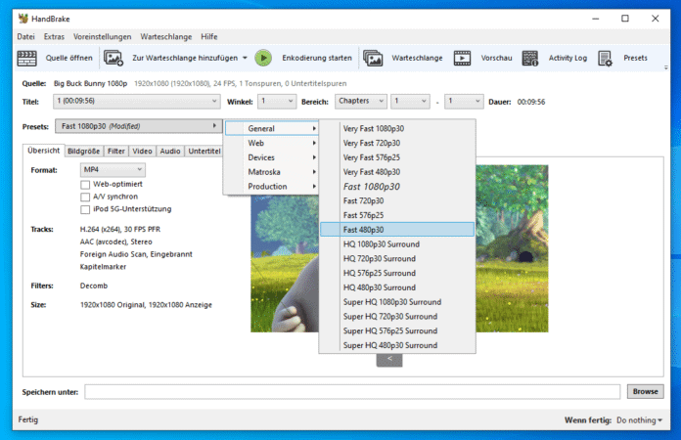
Task: Open the Voreinstellungen menu
Action: point(102,37)
